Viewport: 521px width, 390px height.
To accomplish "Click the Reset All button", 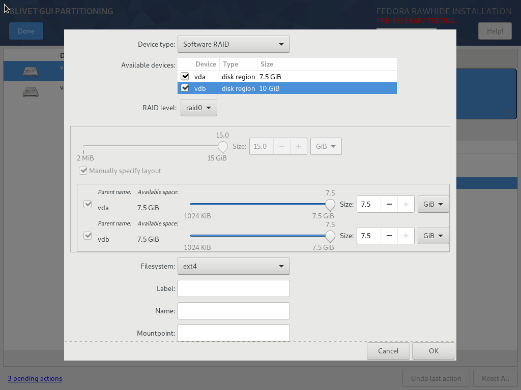I will coord(496,378).
